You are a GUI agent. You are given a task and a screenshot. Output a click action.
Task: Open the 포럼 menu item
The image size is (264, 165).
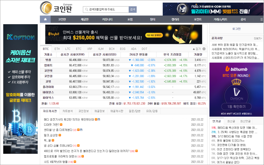(x=130, y=20)
